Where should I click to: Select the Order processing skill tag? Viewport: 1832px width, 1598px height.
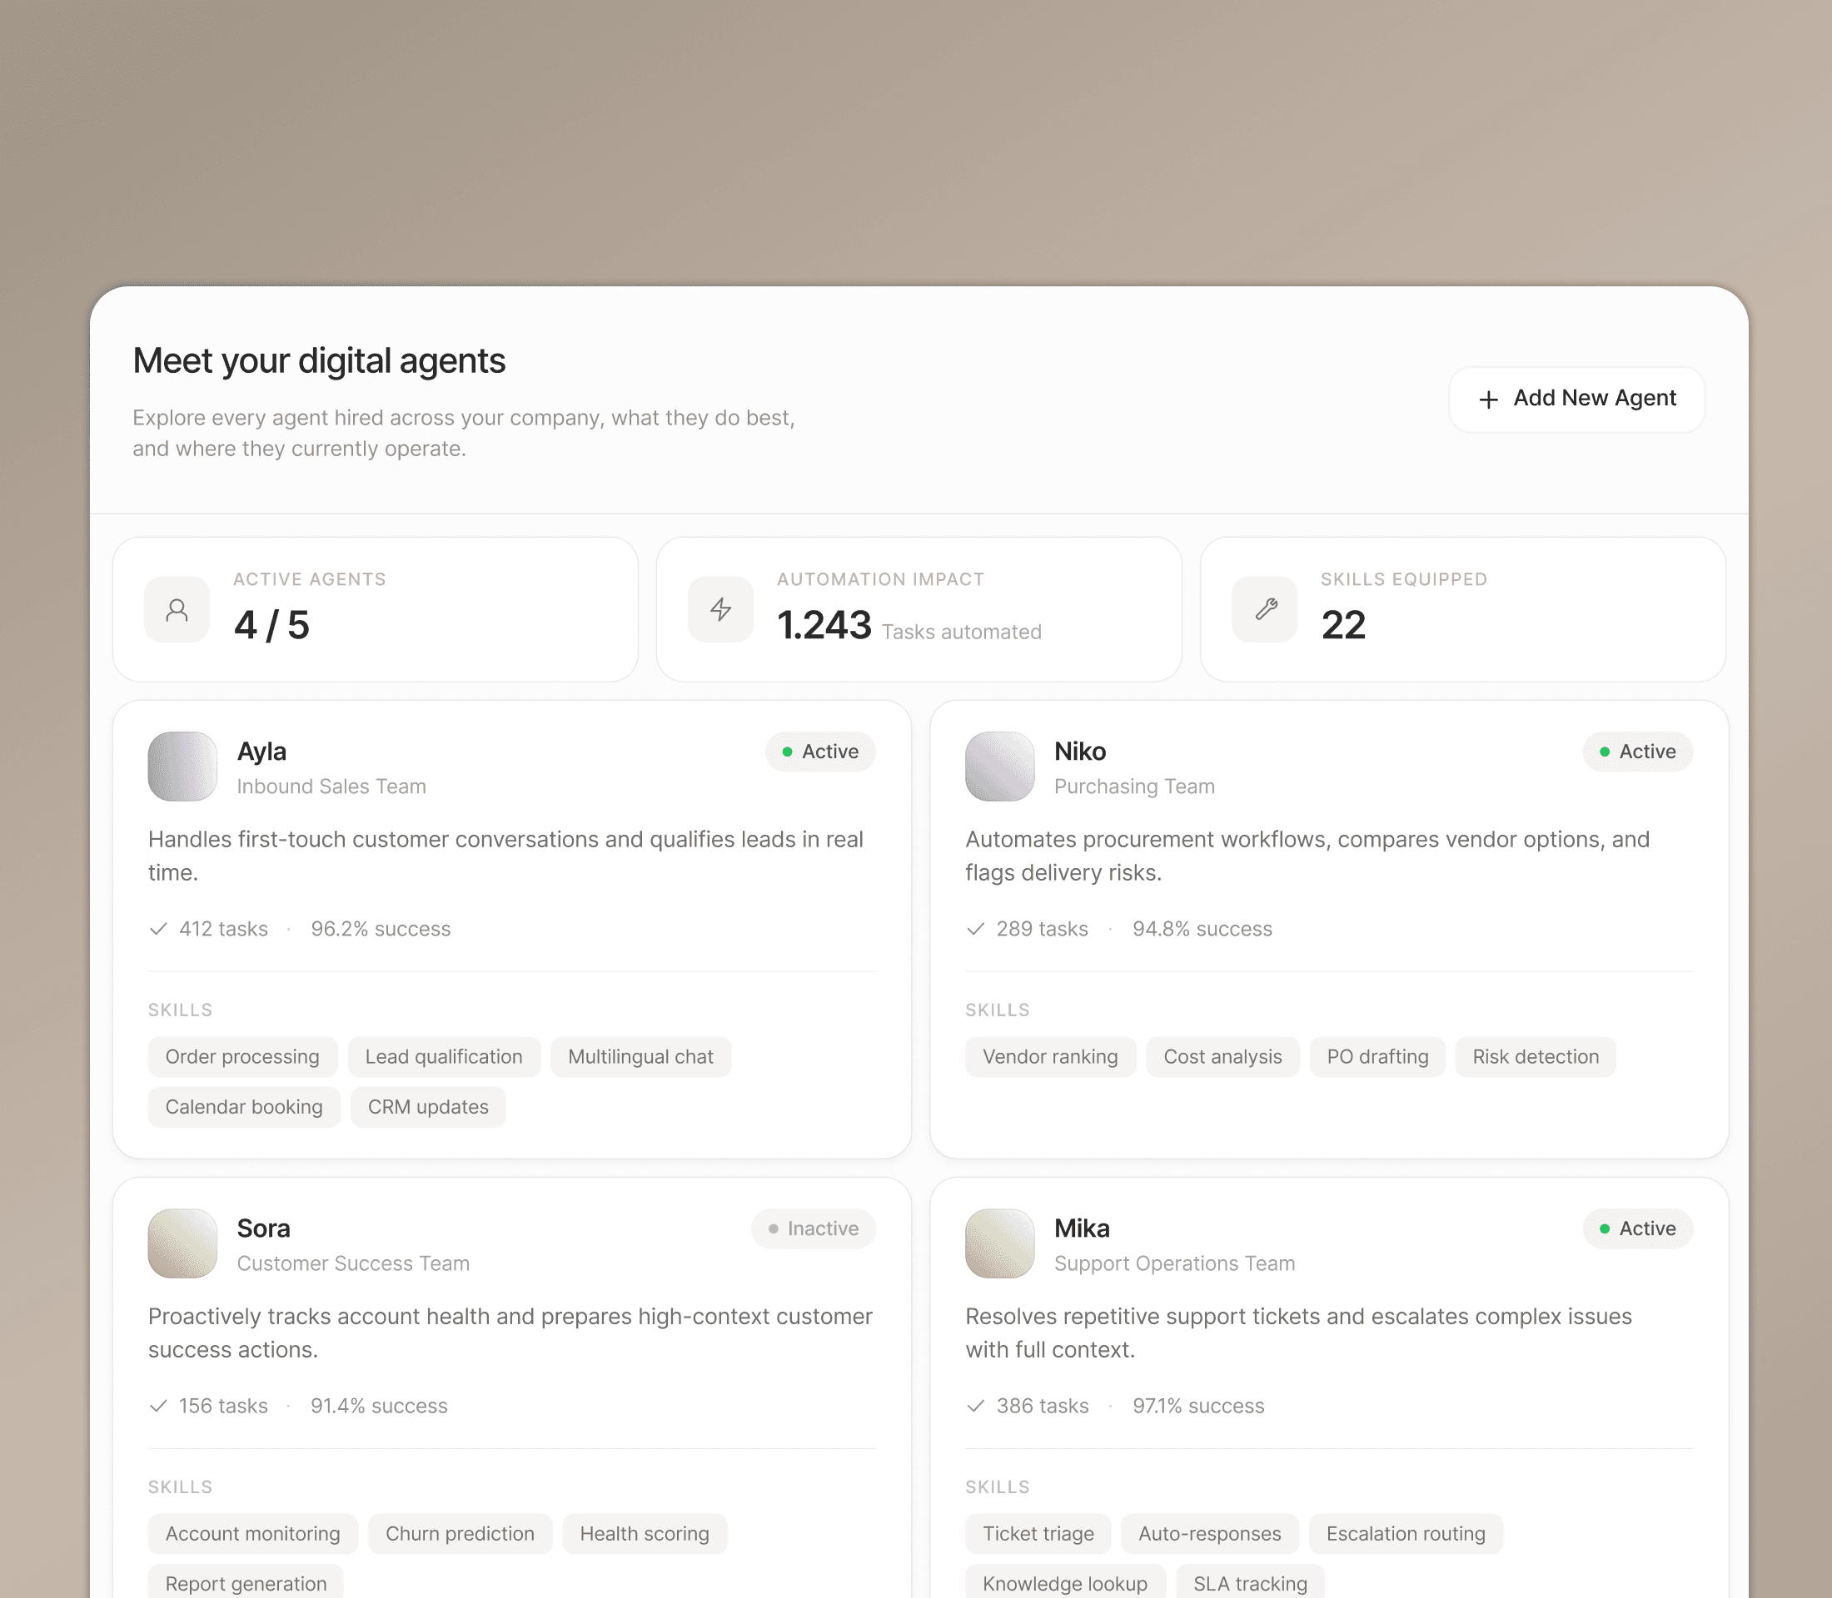pos(242,1057)
